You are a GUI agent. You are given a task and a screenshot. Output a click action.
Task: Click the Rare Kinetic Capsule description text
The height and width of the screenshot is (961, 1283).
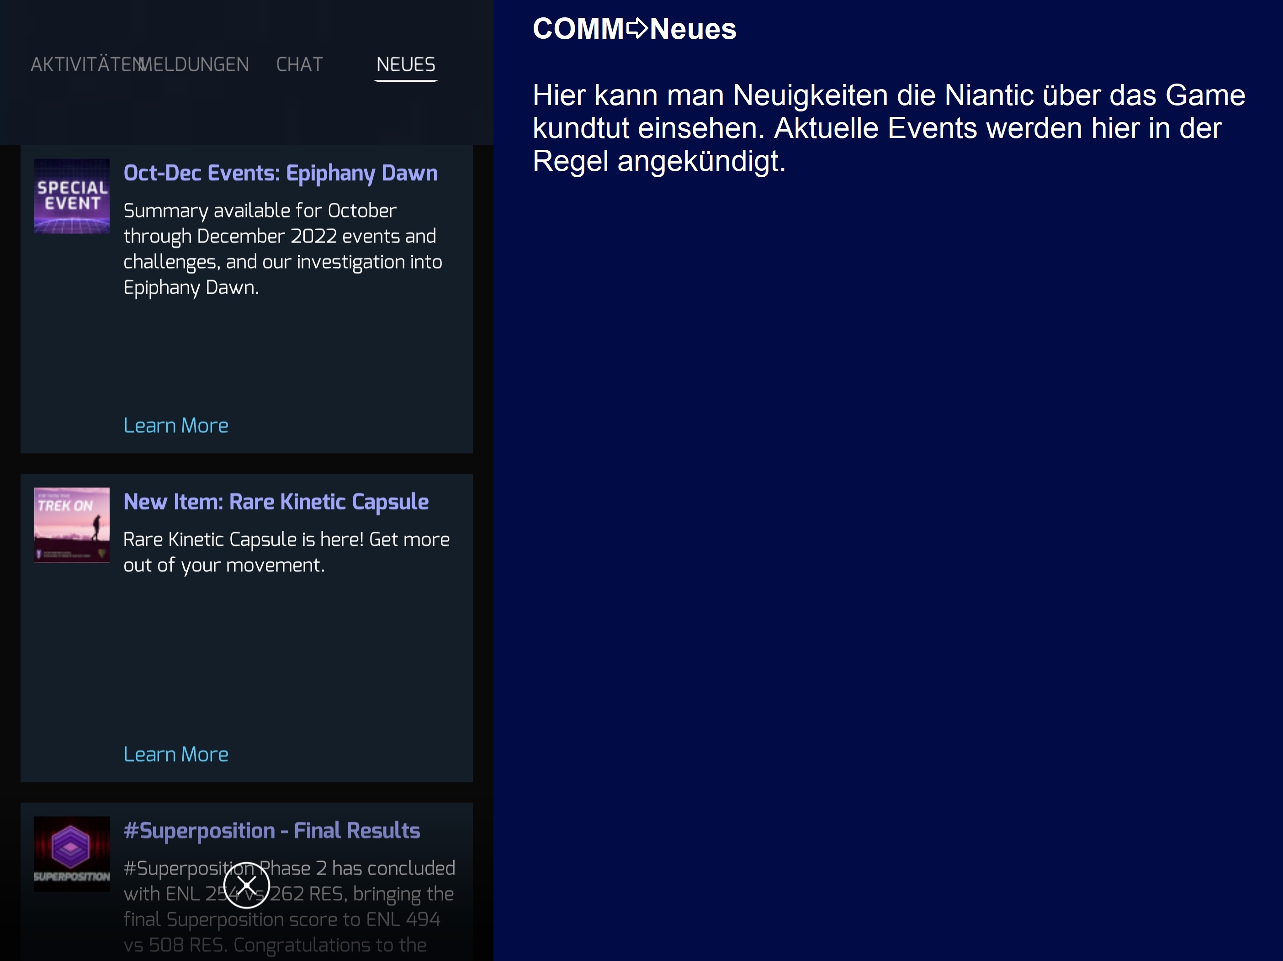(x=286, y=552)
